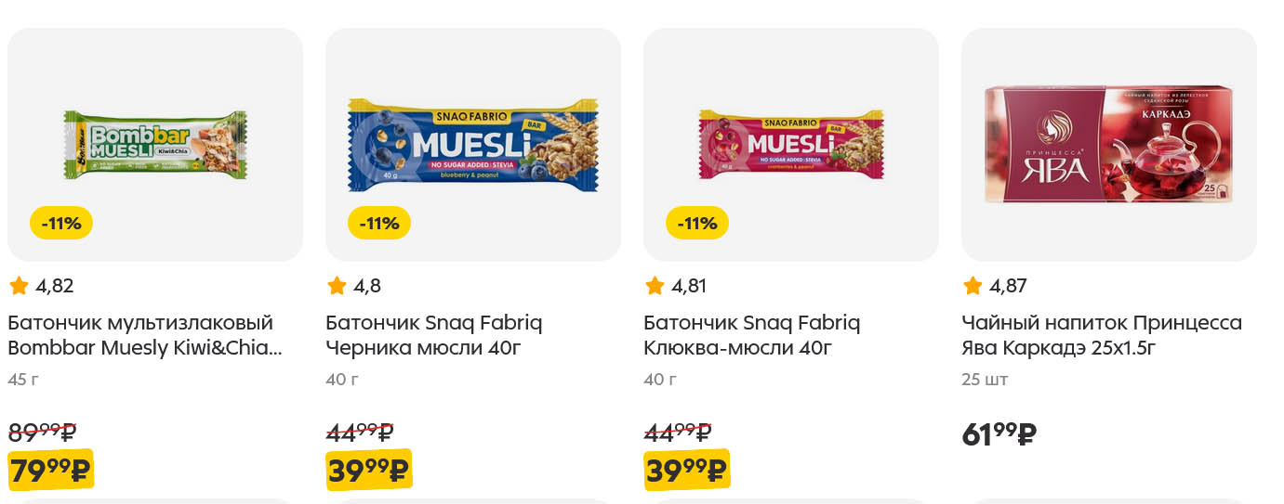The image size is (1284, 504).
Task: Click the -11% badge on Клюква-мюсли bar
Action: 697,223
